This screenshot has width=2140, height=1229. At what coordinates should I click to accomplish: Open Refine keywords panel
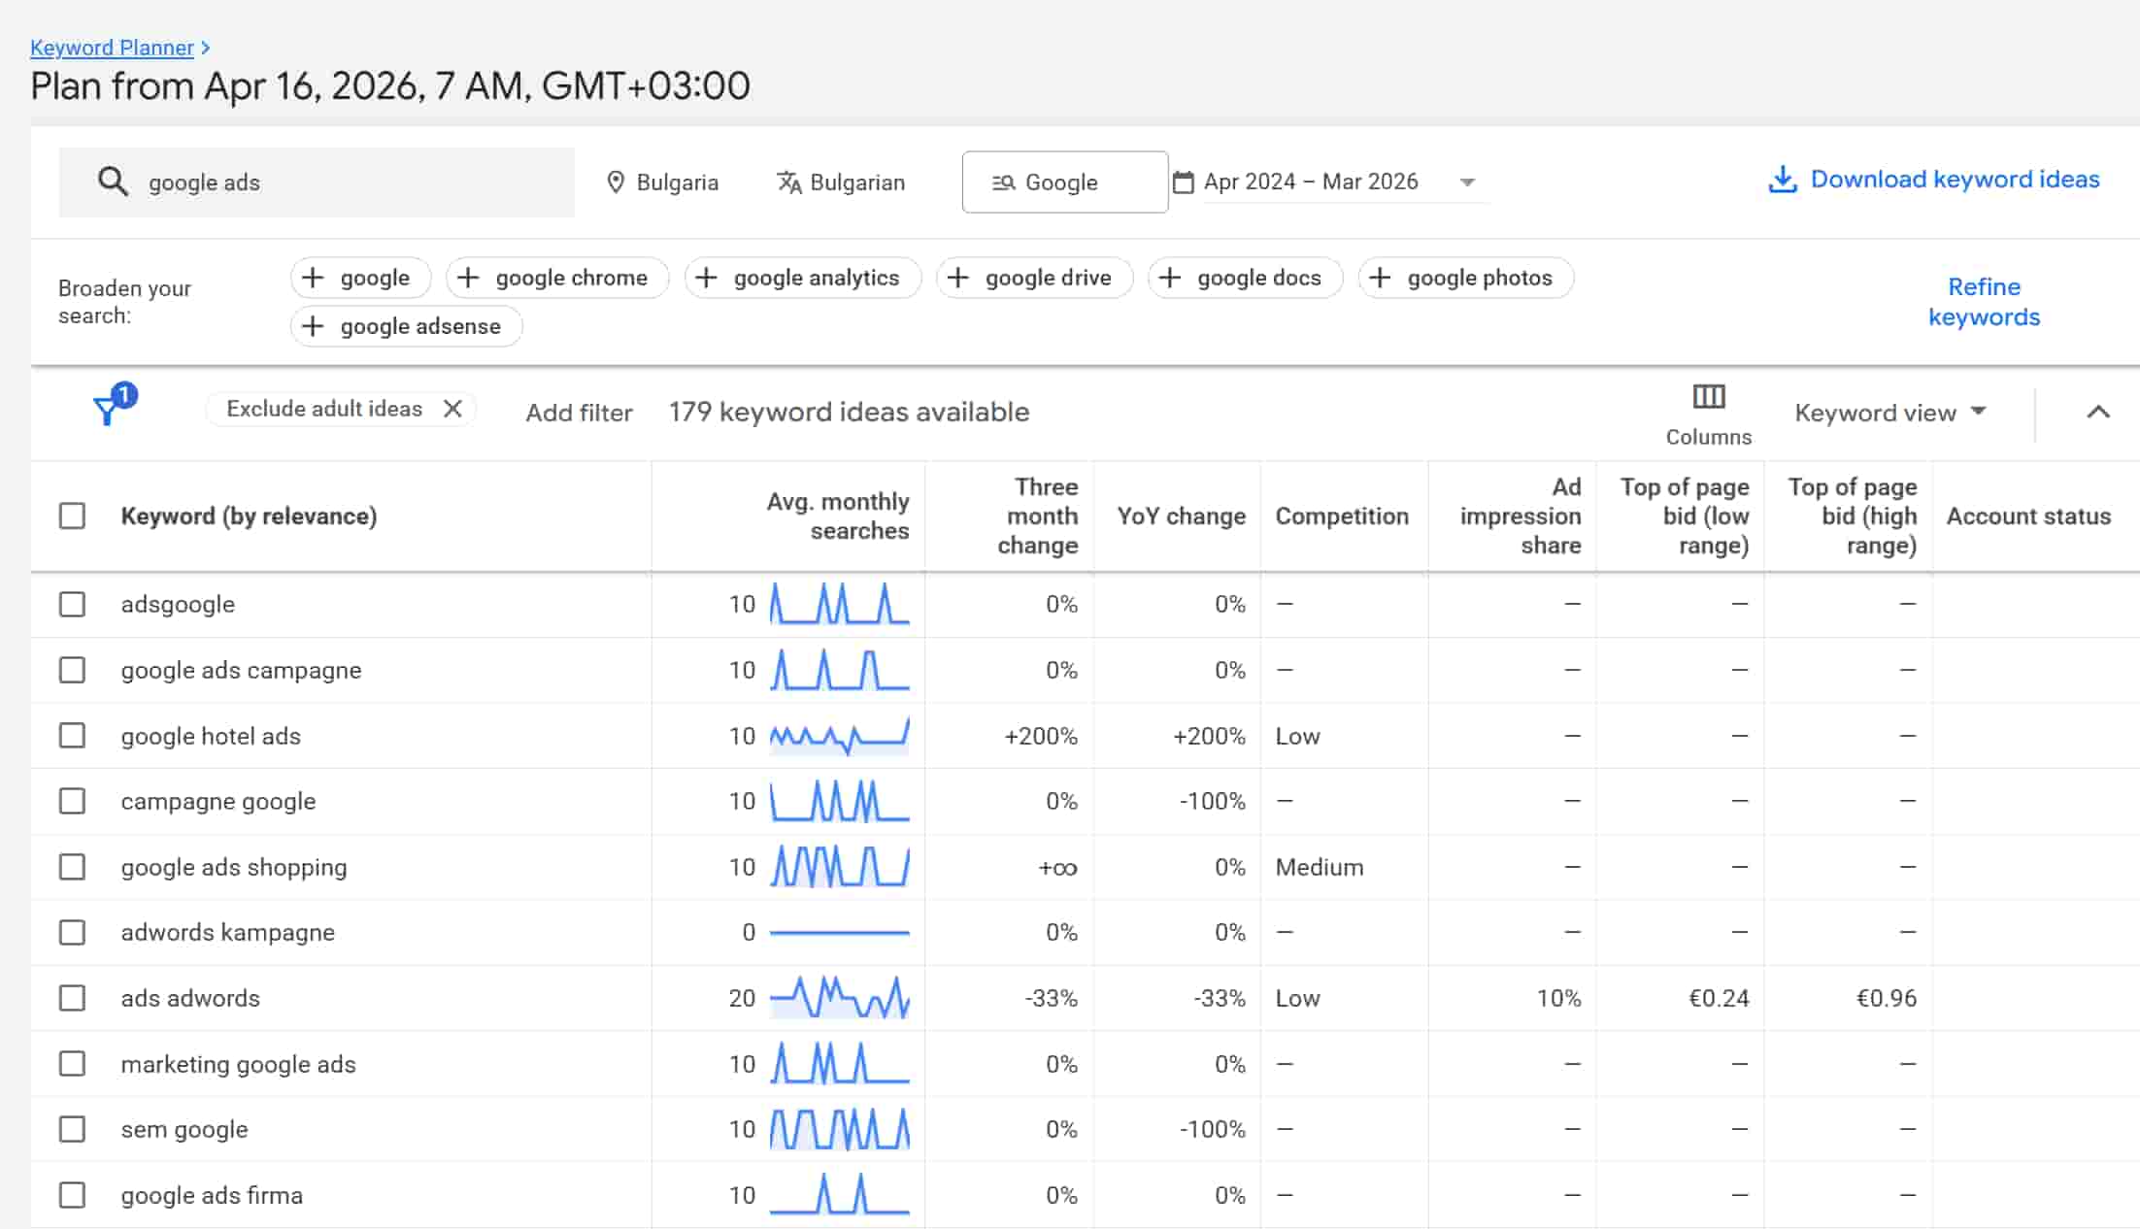[x=1984, y=302]
